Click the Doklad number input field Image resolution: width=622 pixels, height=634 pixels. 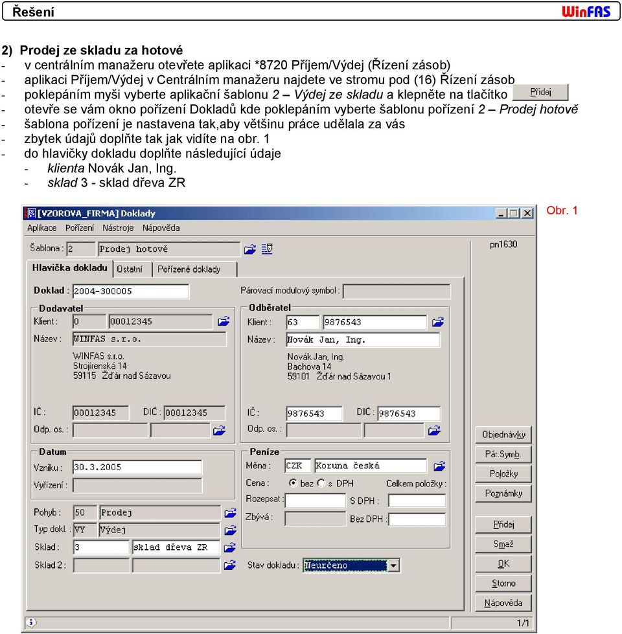[x=131, y=291]
